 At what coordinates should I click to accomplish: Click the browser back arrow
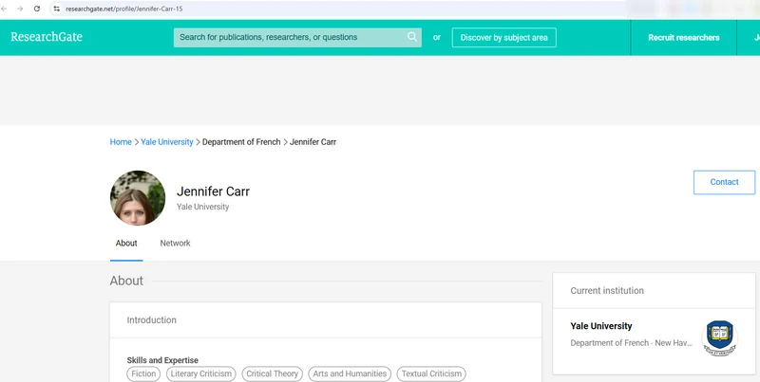pyautogui.click(x=5, y=9)
